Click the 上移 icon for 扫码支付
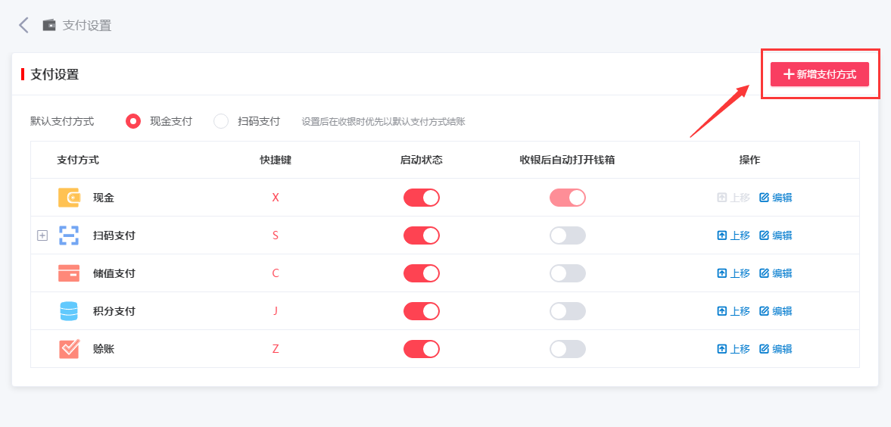Screen dimensions: 891x427 coord(721,235)
